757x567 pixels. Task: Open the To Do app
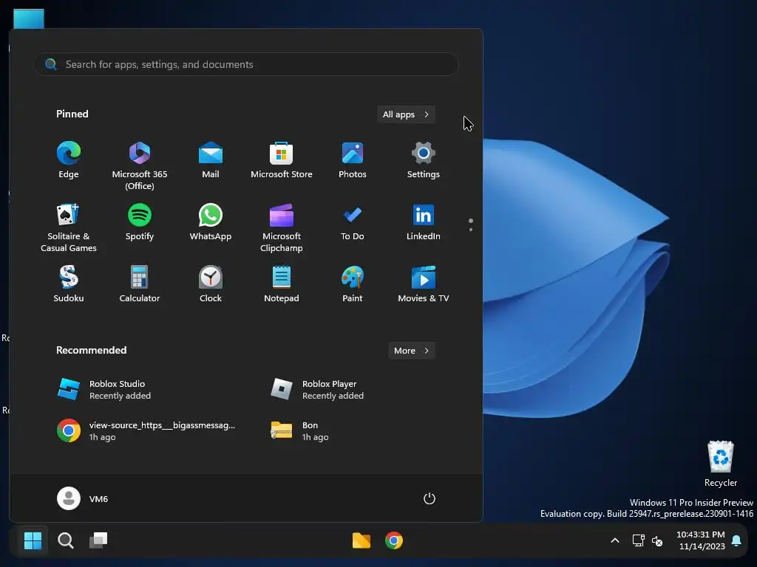pos(353,222)
